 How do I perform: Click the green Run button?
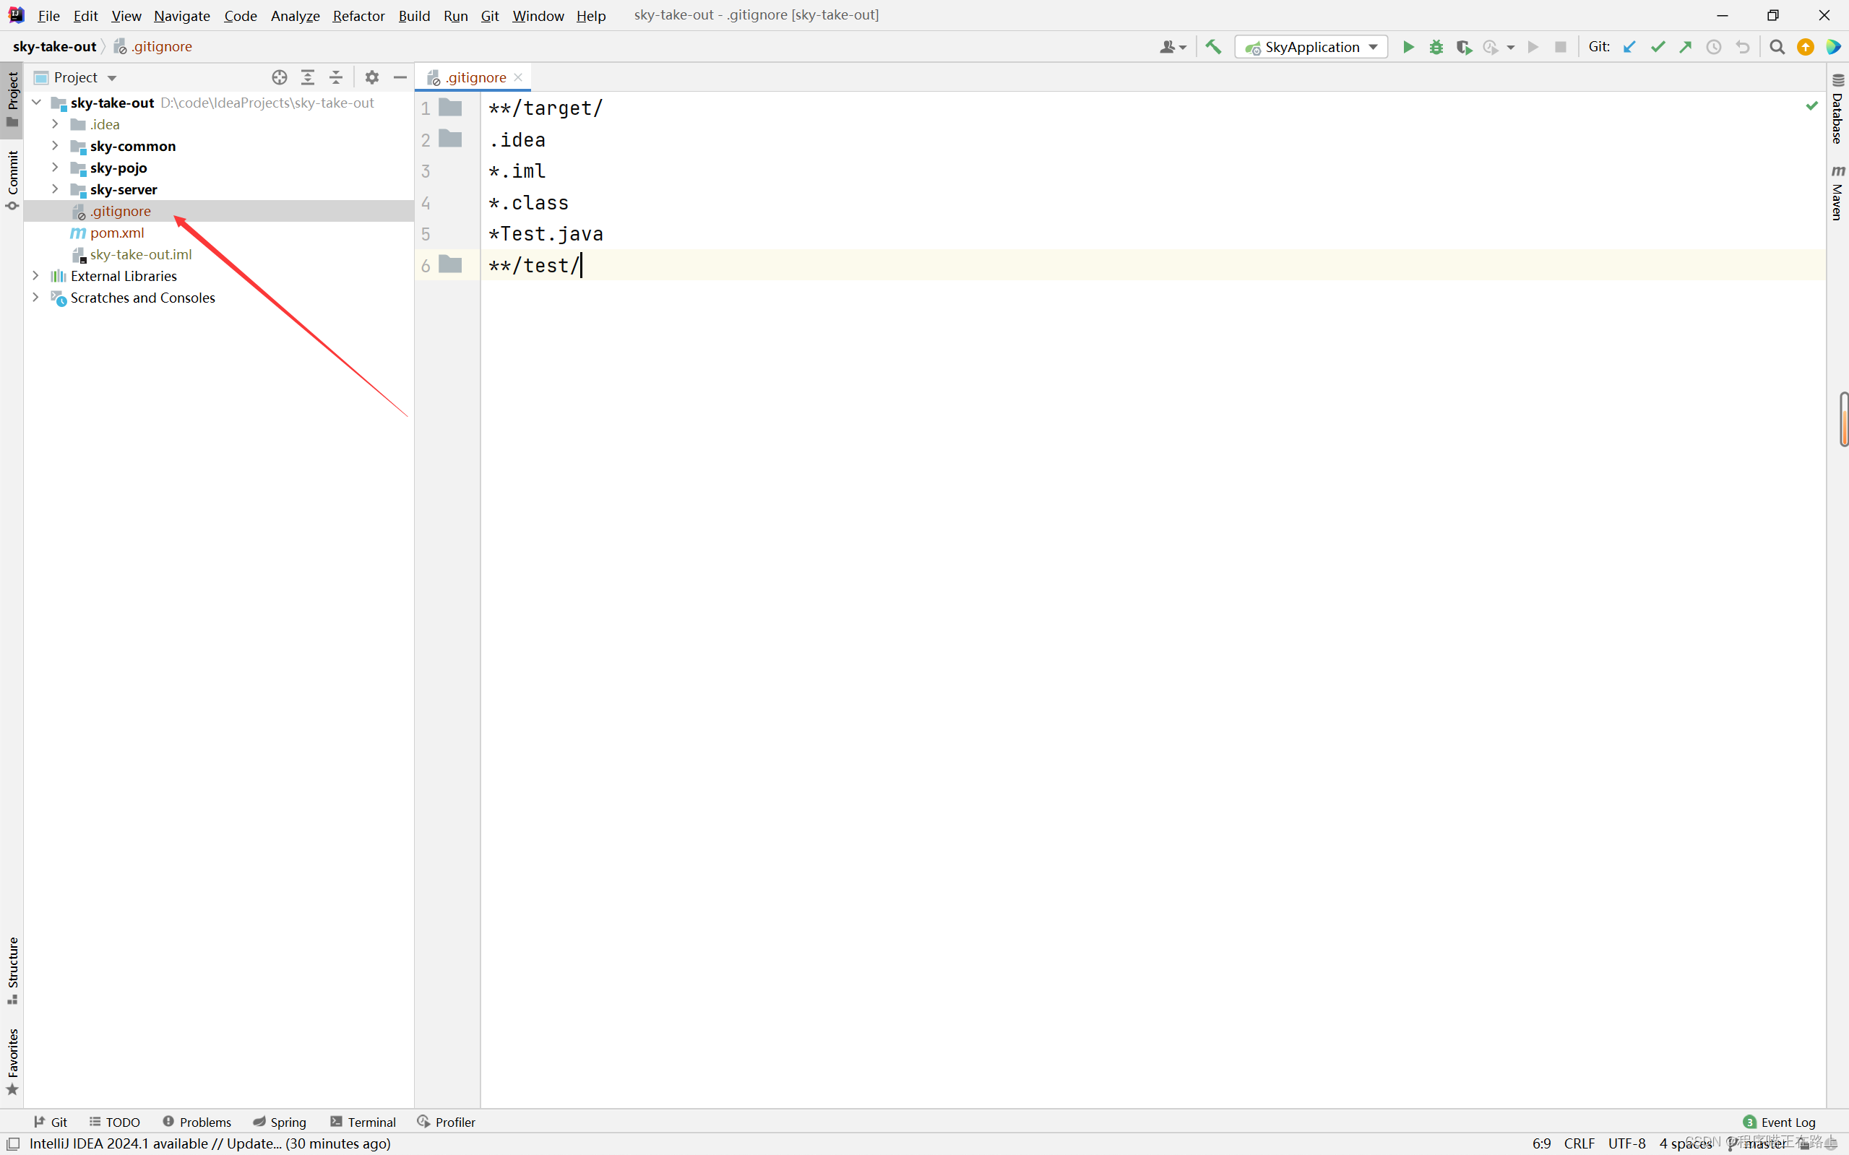(x=1408, y=48)
